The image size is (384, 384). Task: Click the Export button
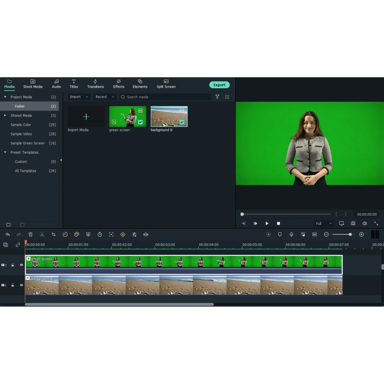[219, 85]
